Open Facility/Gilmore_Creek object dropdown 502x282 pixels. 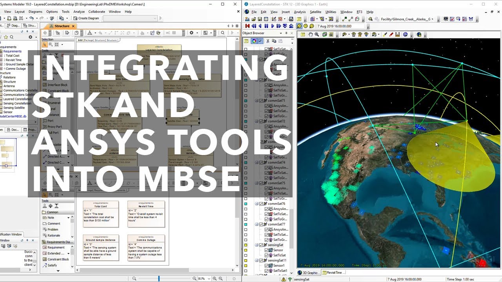[x=433, y=19]
